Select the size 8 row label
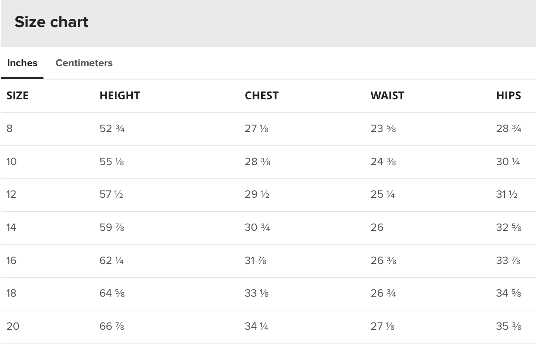This screenshot has width=536, height=362. click(9, 129)
